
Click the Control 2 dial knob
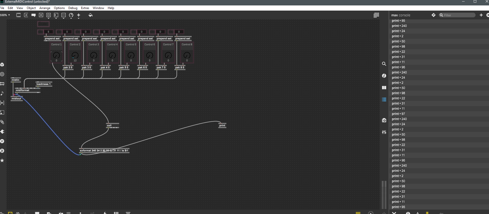point(75,55)
